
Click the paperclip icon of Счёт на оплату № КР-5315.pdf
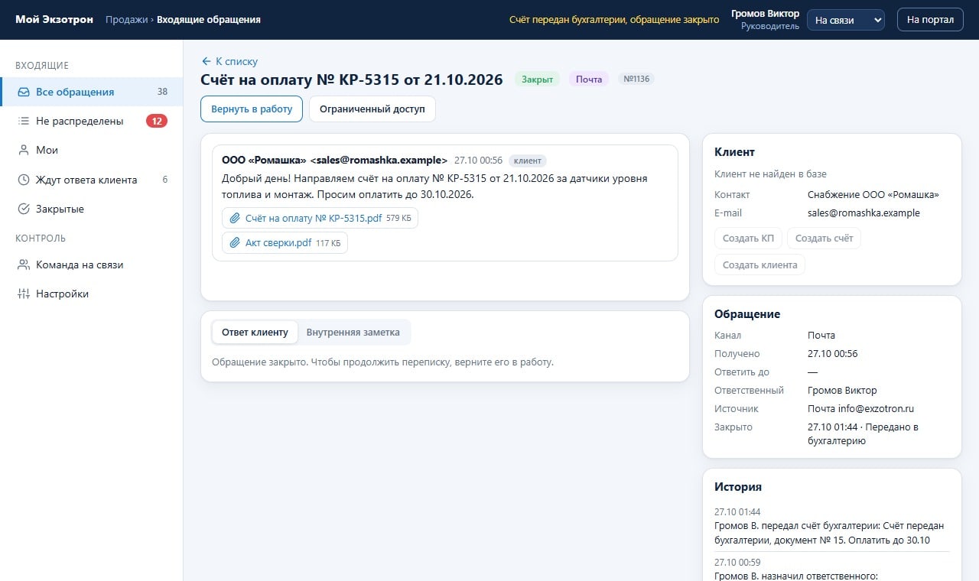[x=236, y=218]
